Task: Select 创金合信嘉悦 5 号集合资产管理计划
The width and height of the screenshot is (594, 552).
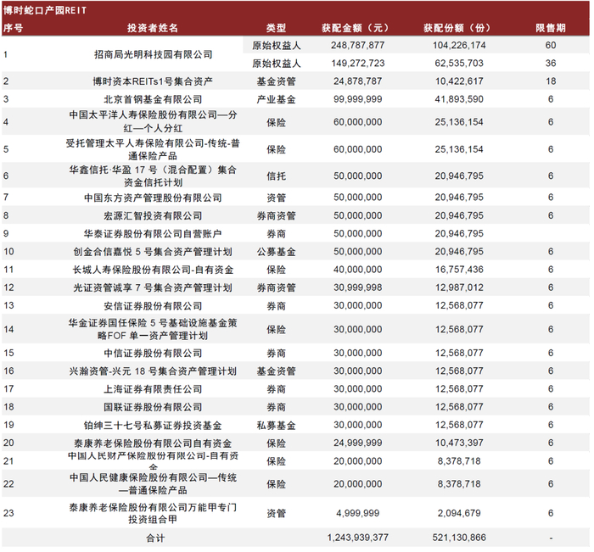Action: [153, 252]
